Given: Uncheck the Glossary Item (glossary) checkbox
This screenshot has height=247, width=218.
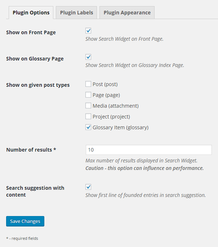Looking at the screenshot, I should pos(88,127).
